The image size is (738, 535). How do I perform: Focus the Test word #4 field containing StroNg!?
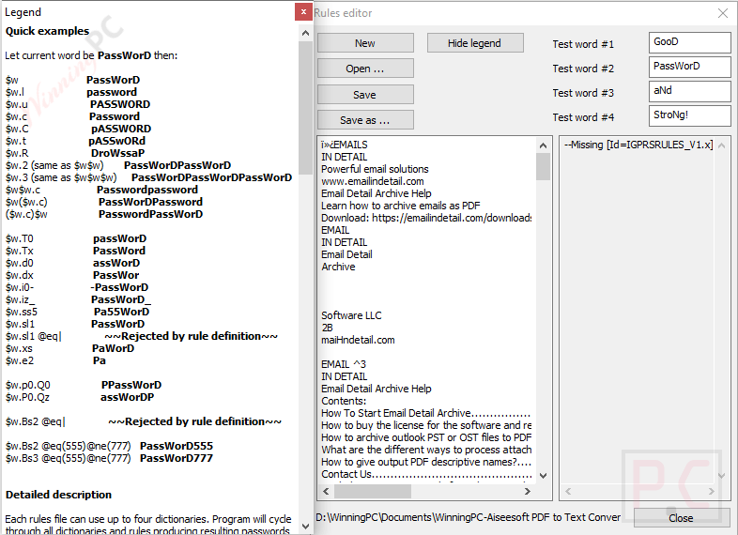tap(689, 115)
